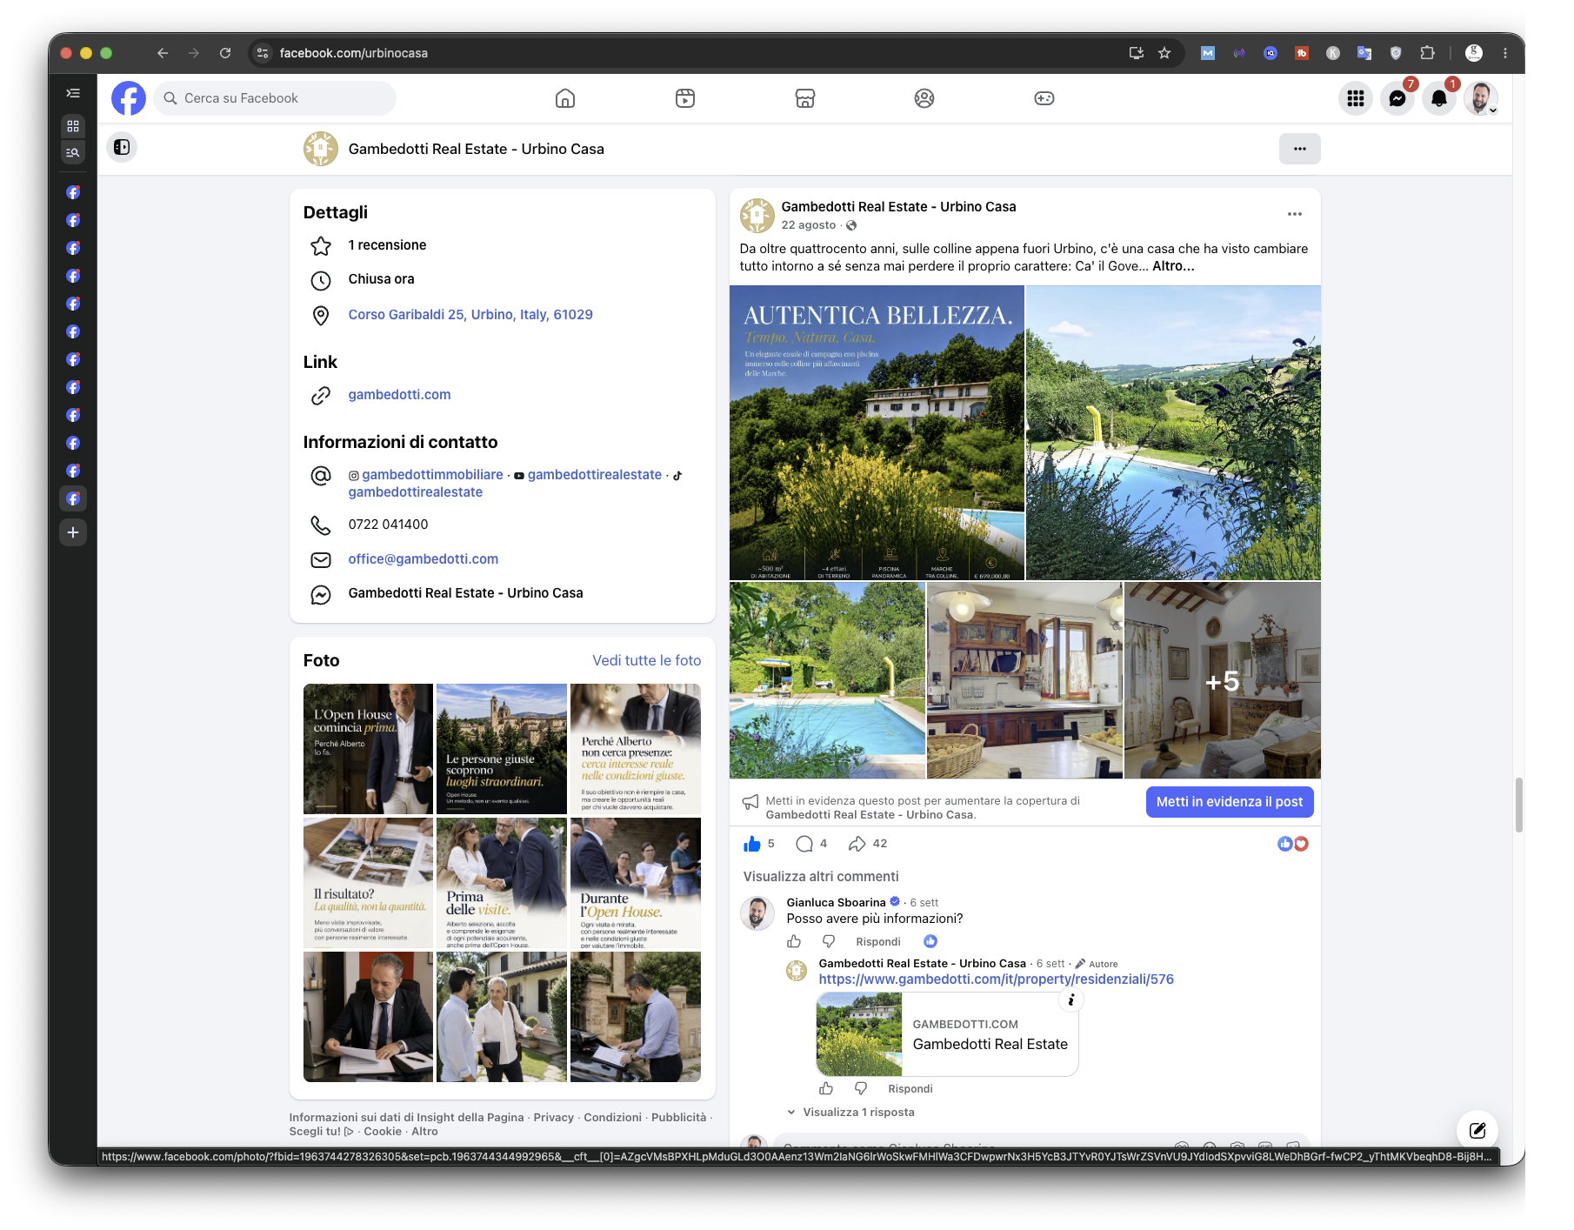This screenshot has height=1230, width=1574.
Task: Open the 1 recensione reviews entry
Action: pyautogui.click(x=387, y=245)
